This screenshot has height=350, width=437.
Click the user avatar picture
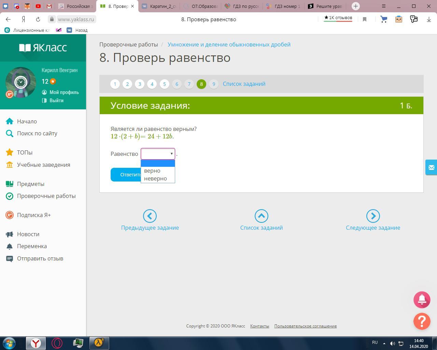20,82
